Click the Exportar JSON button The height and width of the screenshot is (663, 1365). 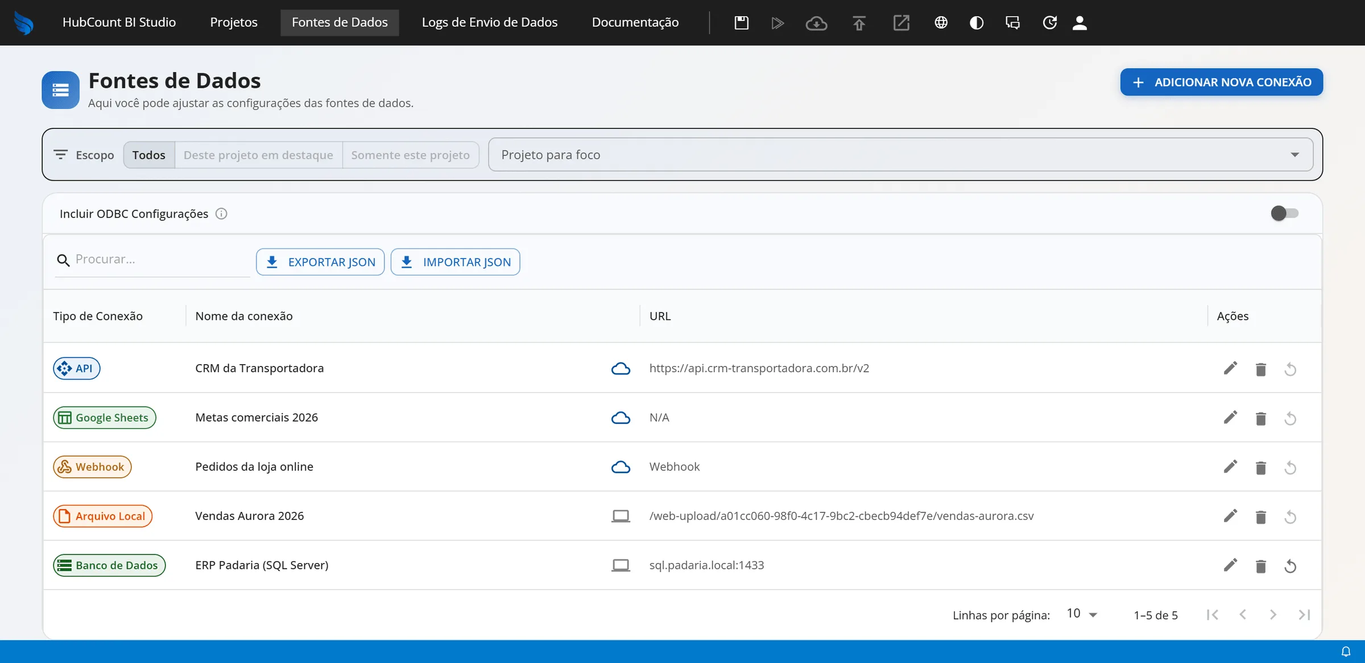coord(320,262)
